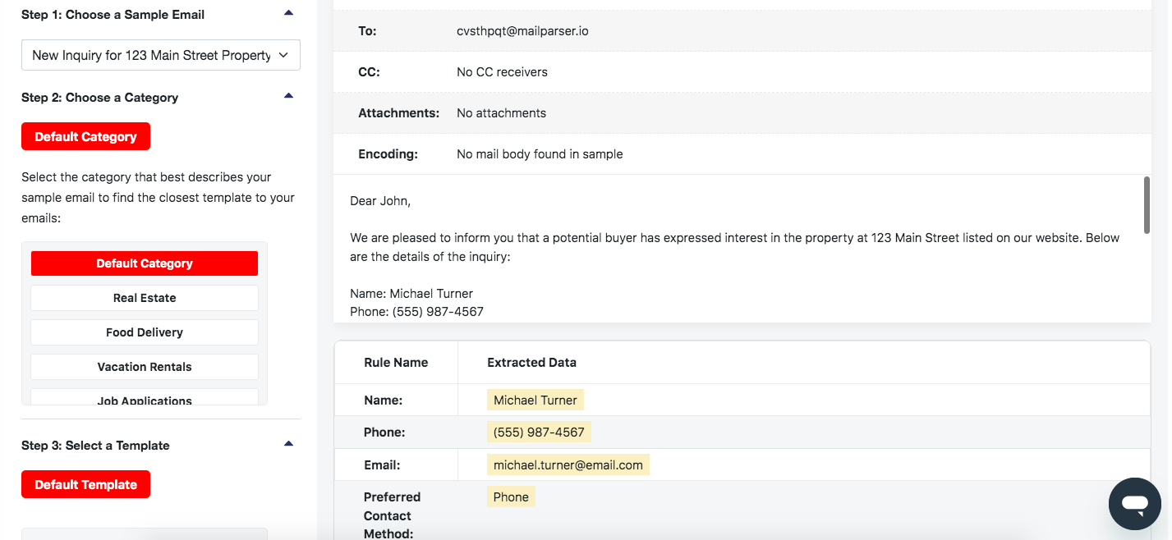Click the red Default Category button
1172x540 pixels.
tap(85, 136)
